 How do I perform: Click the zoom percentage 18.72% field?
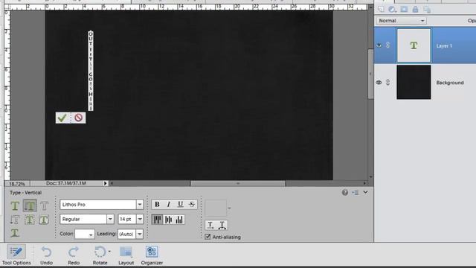click(17, 184)
